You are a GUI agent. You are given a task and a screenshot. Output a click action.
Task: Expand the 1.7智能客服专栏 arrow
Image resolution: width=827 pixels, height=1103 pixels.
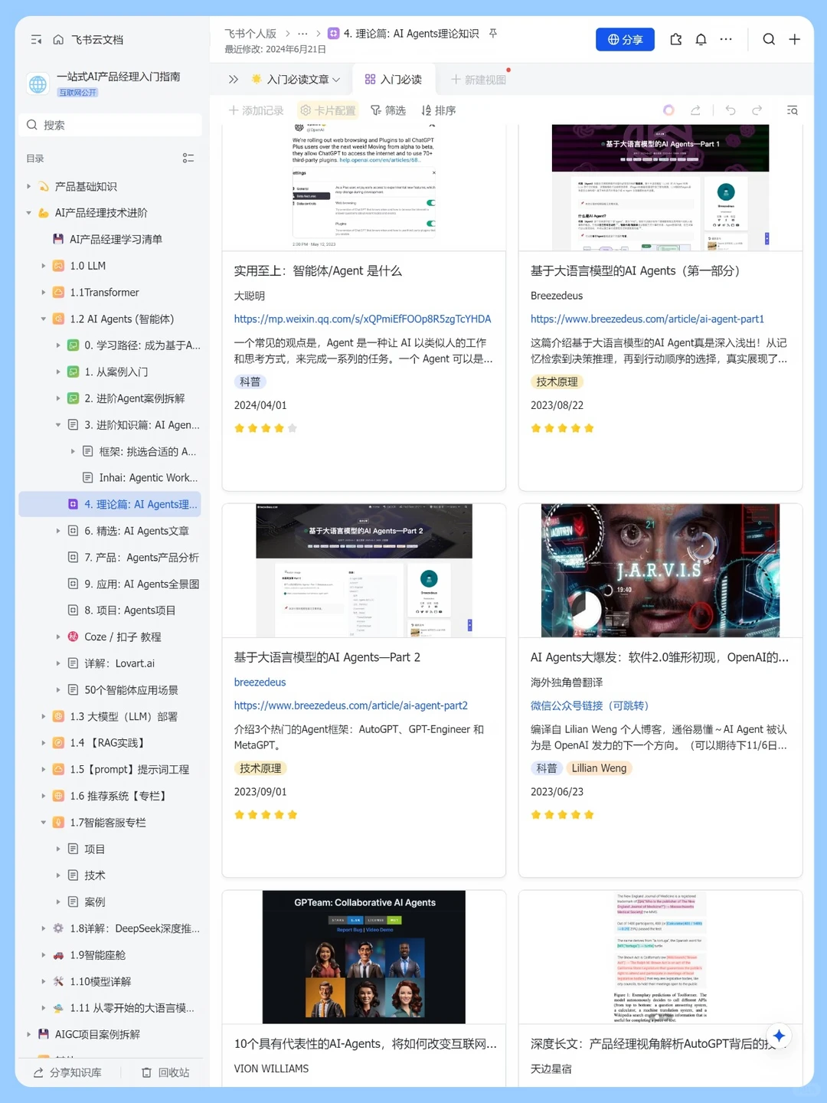pyautogui.click(x=44, y=823)
